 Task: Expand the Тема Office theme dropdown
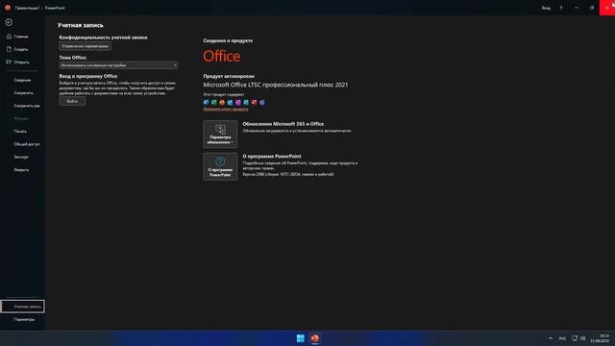(x=118, y=65)
